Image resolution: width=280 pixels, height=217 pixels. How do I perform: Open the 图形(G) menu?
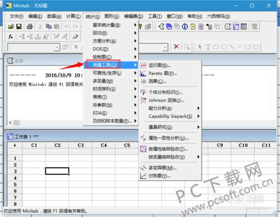click(x=111, y=16)
